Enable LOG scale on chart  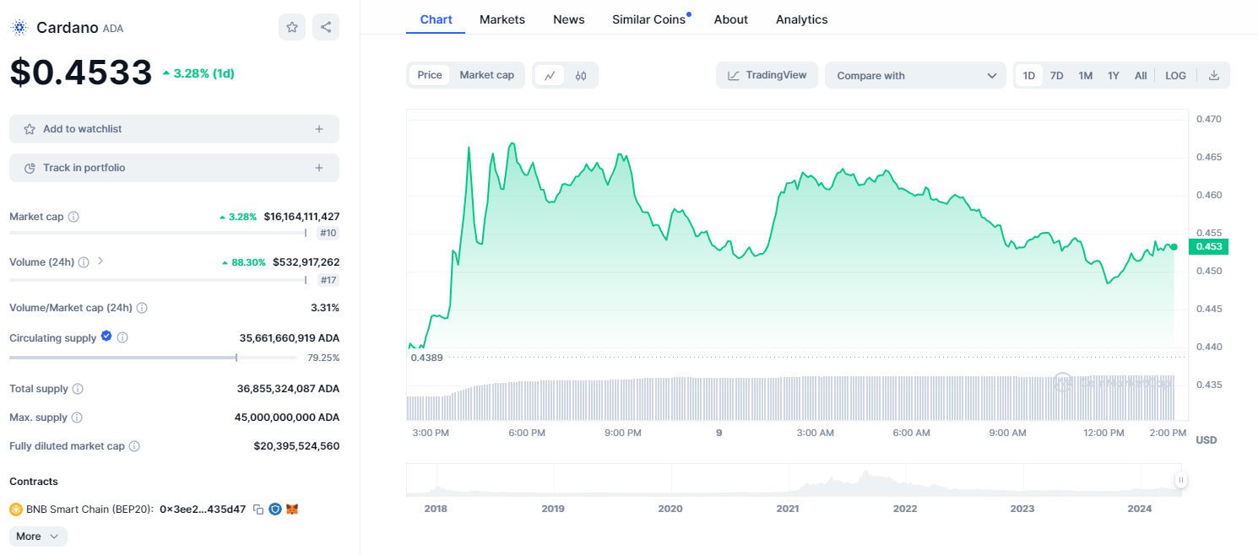1175,75
